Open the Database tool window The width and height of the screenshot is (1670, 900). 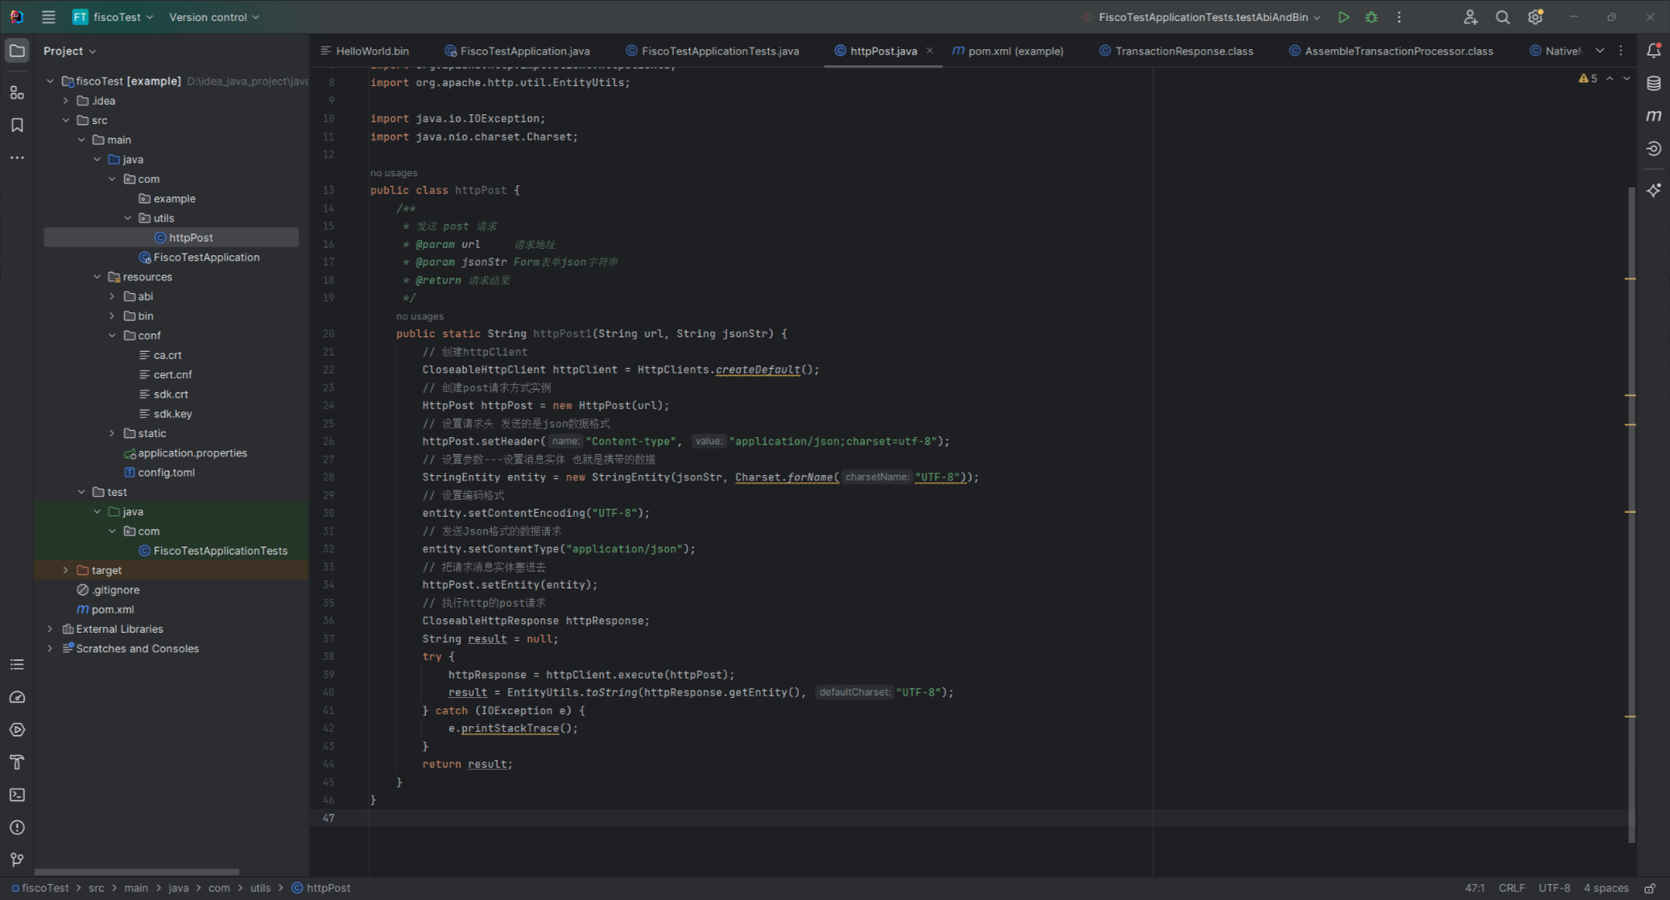pos(1653,84)
